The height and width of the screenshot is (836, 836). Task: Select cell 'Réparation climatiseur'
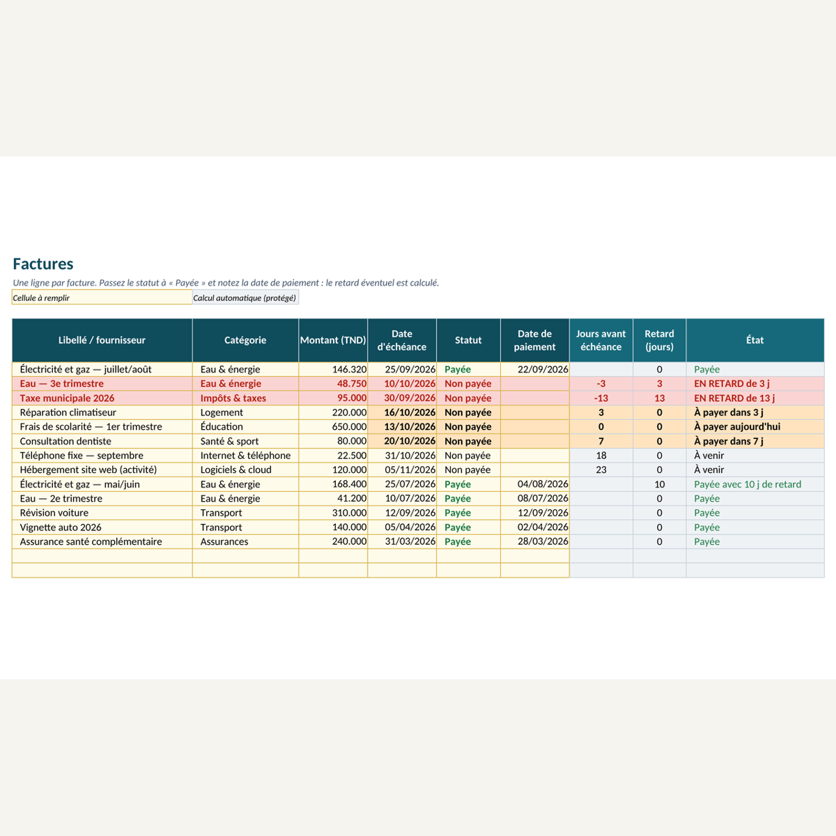102,412
